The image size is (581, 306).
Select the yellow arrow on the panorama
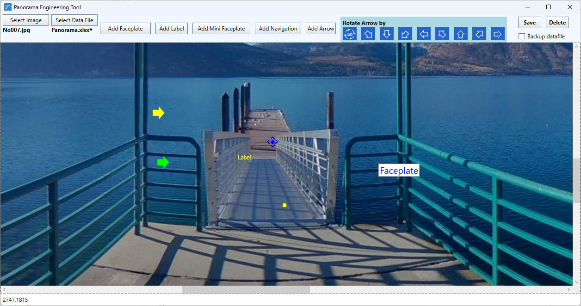click(x=158, y=113)
